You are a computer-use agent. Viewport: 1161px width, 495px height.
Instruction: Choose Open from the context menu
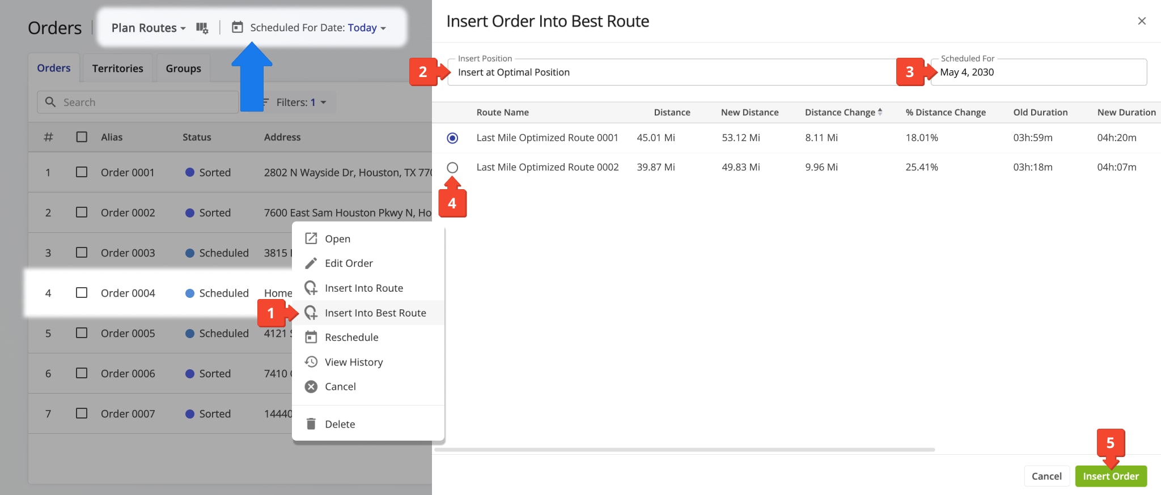click(368, 238)
